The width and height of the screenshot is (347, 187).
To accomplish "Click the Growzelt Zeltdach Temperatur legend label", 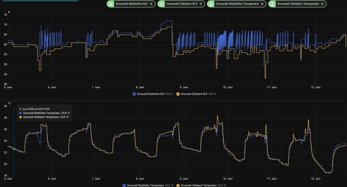I will point(199,185).
